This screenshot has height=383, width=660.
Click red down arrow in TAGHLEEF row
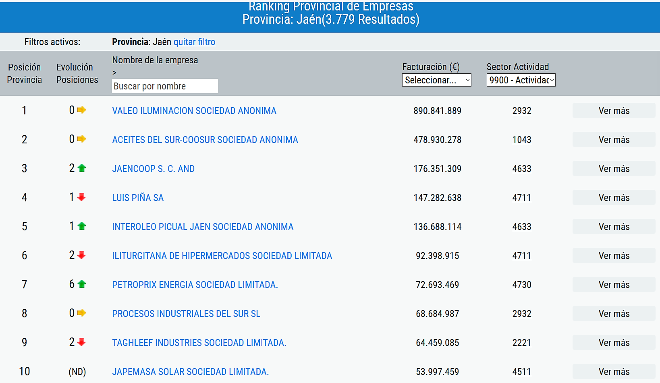82,342
